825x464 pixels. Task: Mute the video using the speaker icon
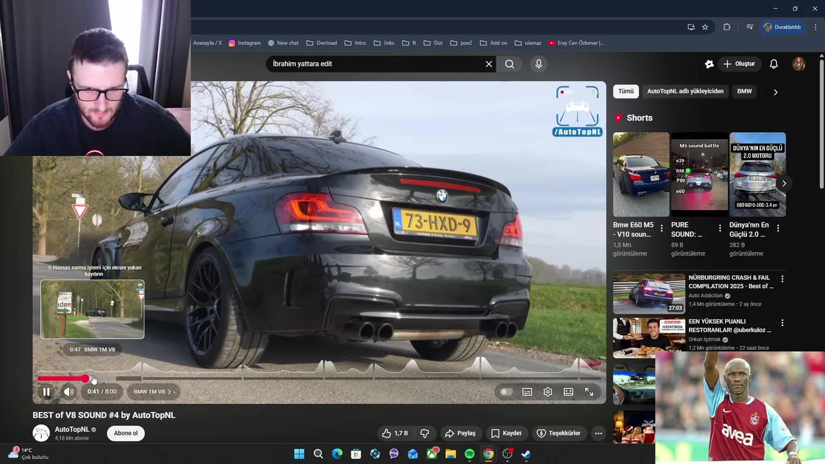(x=69, y=392)
